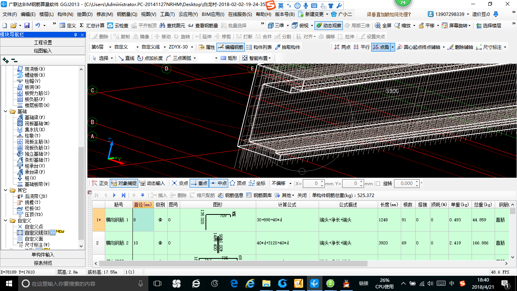Click the 单构件输入 panel button
This screenshot has height=291, width=517.
[x=43, y=255]
